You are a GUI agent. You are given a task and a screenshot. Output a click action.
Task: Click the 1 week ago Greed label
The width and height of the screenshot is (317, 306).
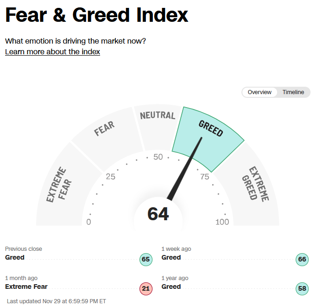click(x=171, y=257)
